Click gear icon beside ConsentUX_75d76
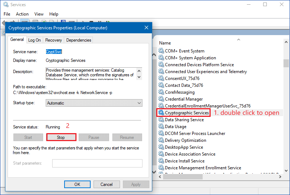Screen dimensions: 290x195 (161, 78)
